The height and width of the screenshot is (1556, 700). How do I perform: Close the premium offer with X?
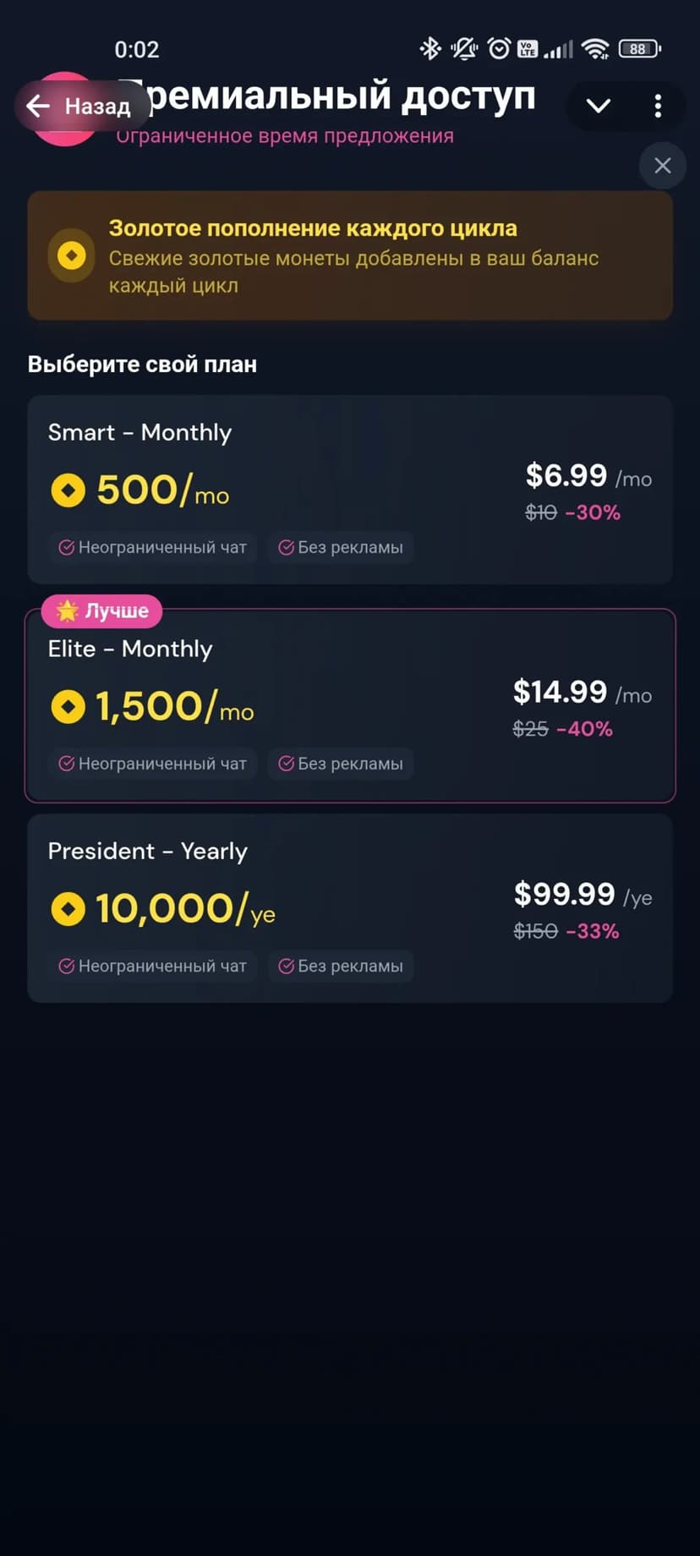click(663, 166)
